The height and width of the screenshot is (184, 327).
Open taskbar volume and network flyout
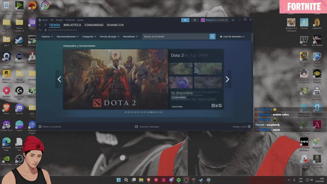(x=310, y=180)
